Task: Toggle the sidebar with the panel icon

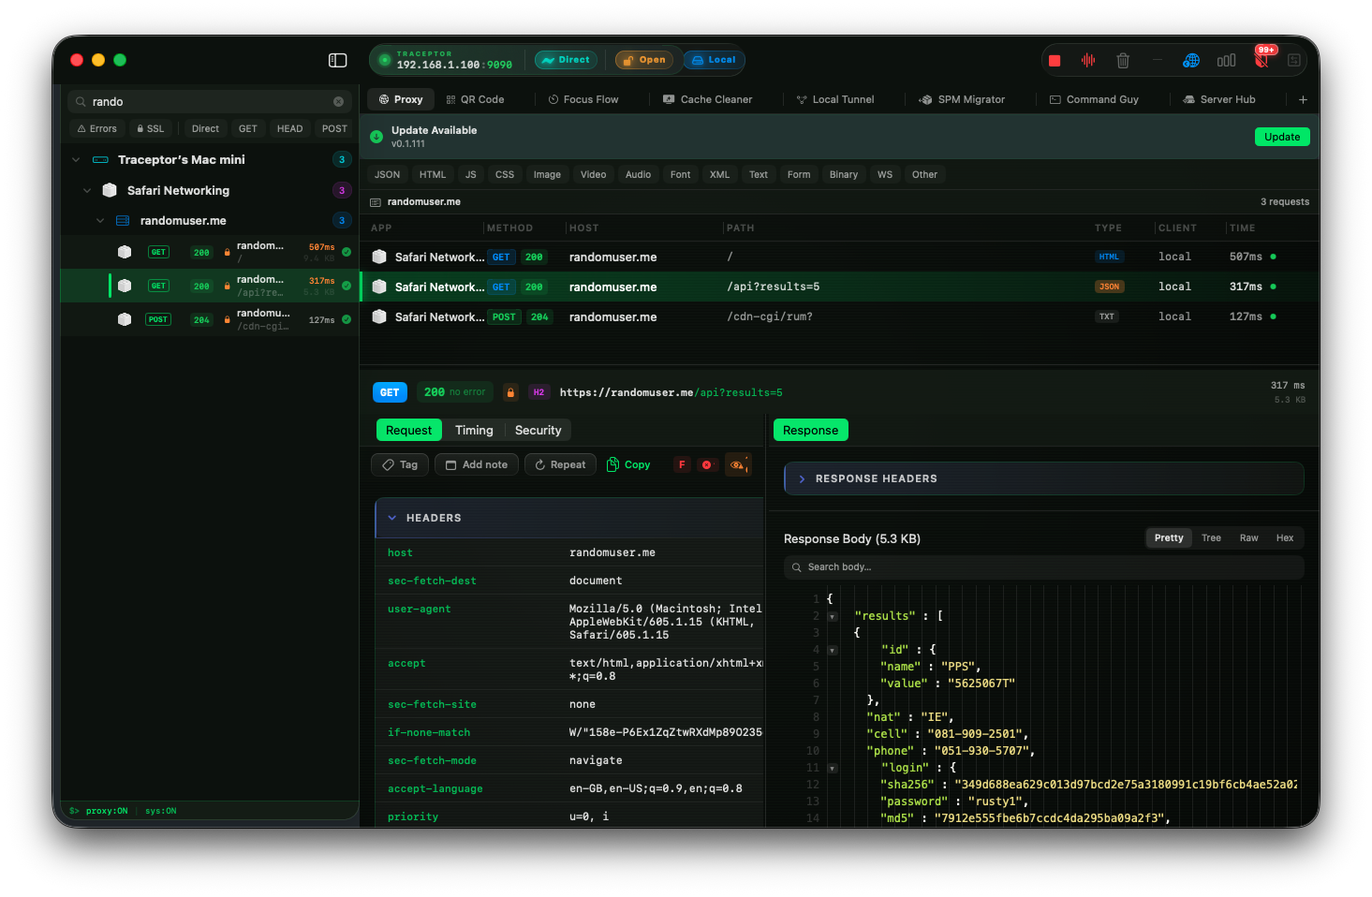Action: [x=338, y=60]
